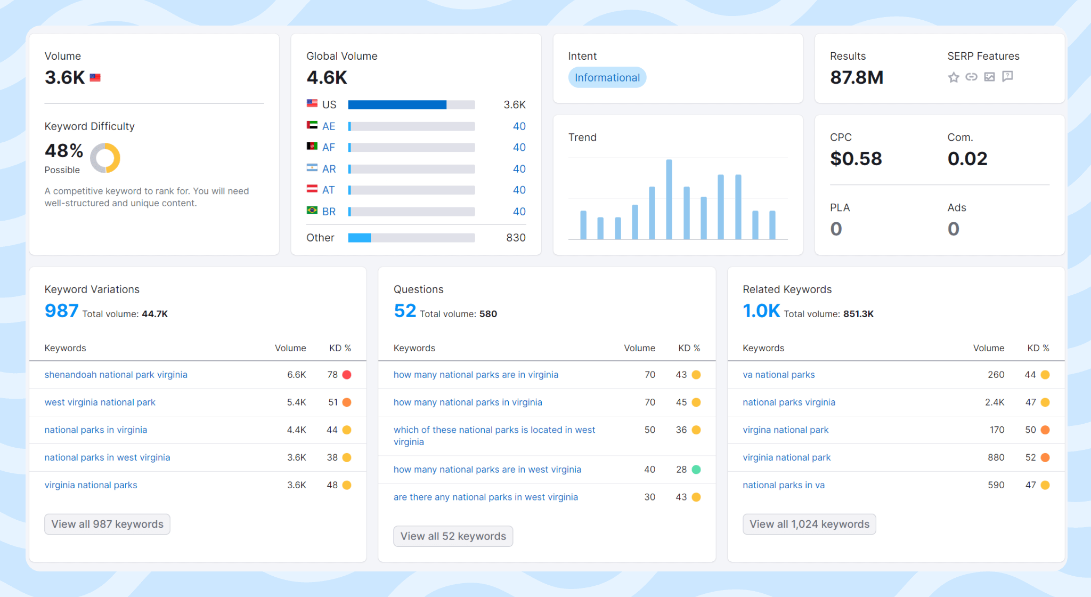The height and width of the screenshot is (597, 1091).
Task: Click View all 52 keywords button
Action: pos(453,536)
